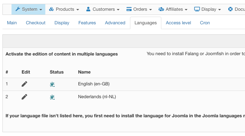Viewport: 245px width, 136px height.
Task: Open the Cron tab
Action: point(205,23)
